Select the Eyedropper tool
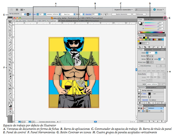 [x=10, y=79]
